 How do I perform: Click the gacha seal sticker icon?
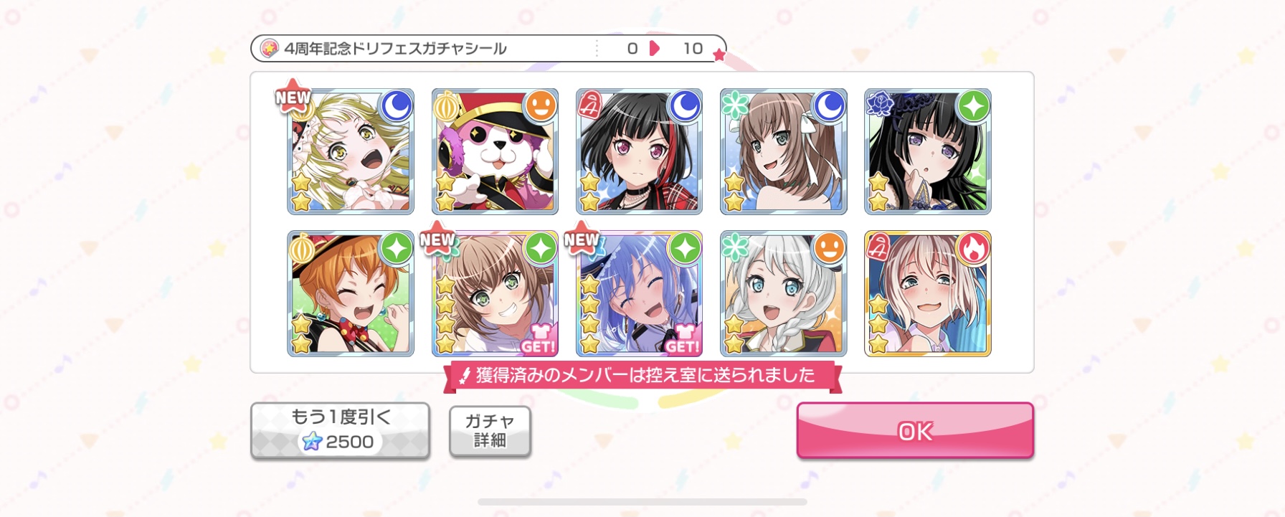coord(269,48)
